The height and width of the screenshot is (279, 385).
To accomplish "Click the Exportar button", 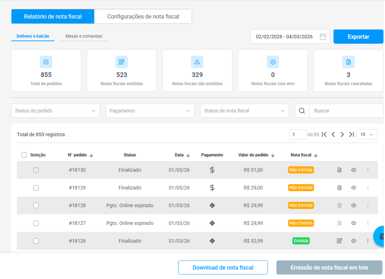I will click(358, 37).
